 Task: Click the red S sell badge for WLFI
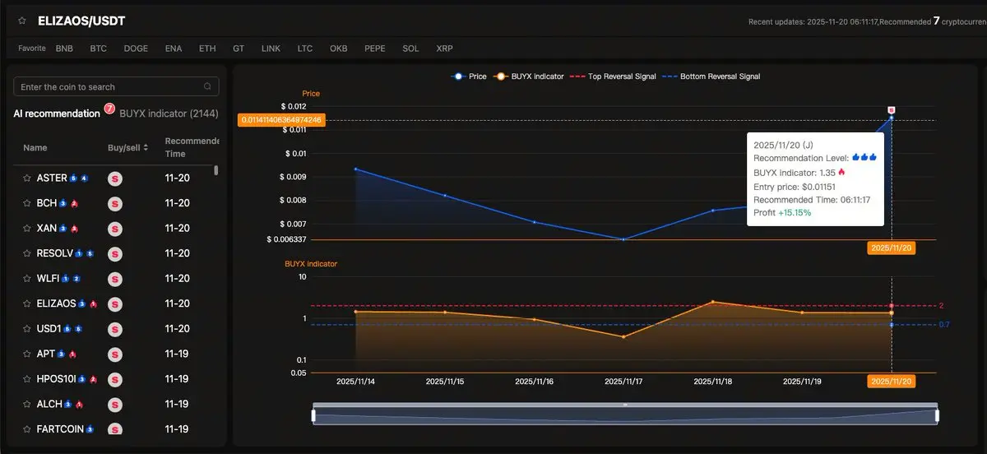click(x=115, y=278)
